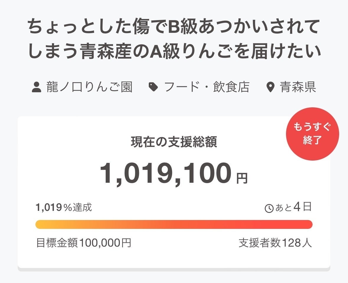Click the 目標金額100,000円 goal text

pyautogui.click(x=84, y=243)
